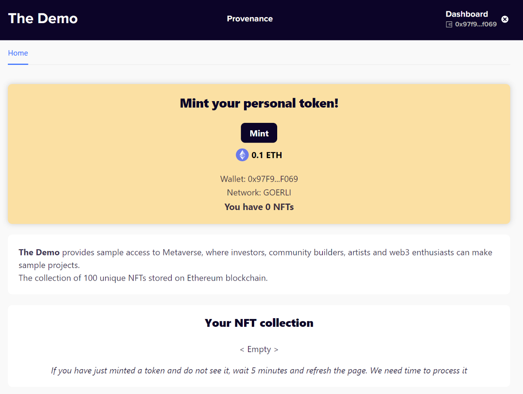This screenshot has height=394, width=523.
Task: Open the Dashboard page
Action: click(x=467, y=14)
